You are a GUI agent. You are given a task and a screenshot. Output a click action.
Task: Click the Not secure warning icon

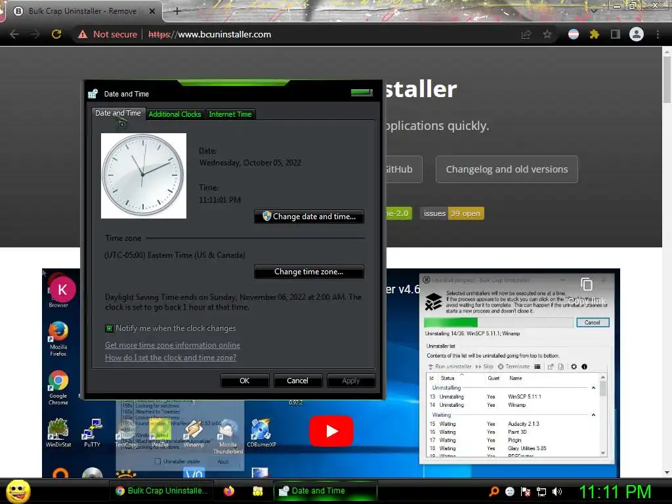pos(82,34)
